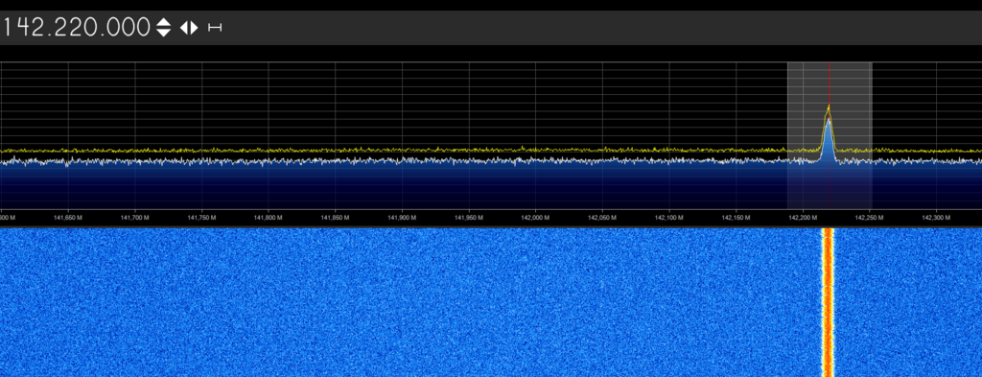Click the right edge of the grey filter band

pos(872,135)
